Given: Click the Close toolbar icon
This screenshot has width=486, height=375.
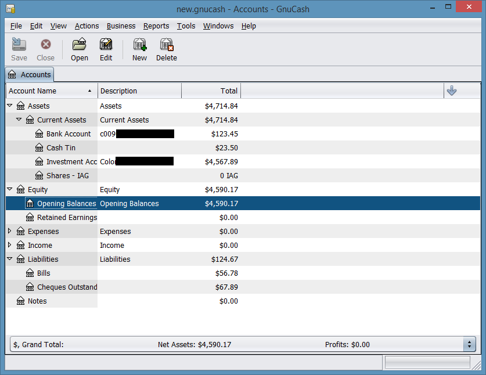Looking at the screenshot, I should (45, 45).
